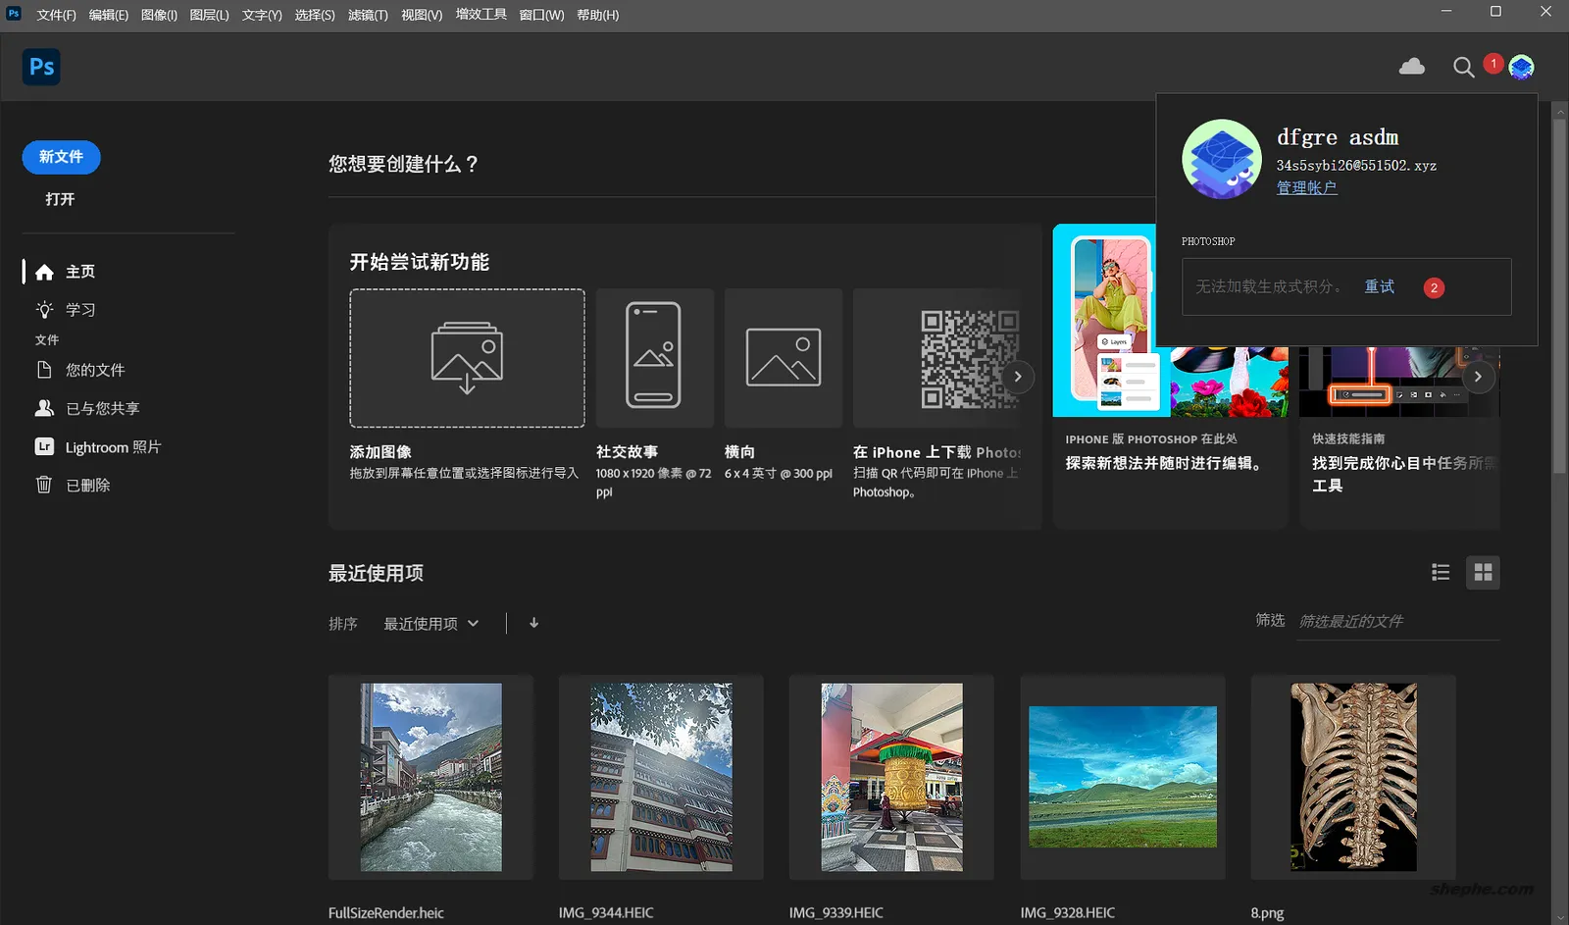
Task: Select the Lightroom 照片 sidebar icon
Action: (x=44, y=446)
